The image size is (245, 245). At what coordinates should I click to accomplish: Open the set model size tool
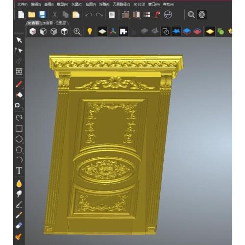[125, 15]
